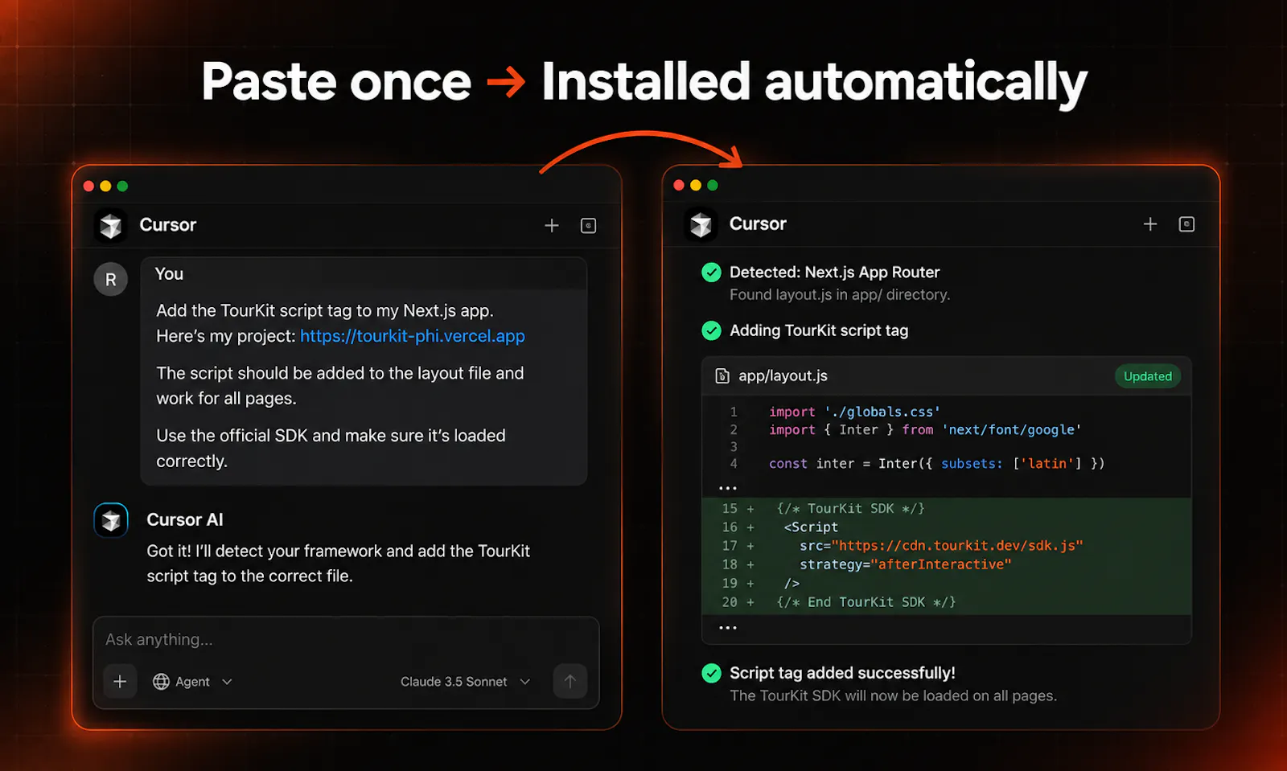
Task: Click the green check next to Adding TourKit script tag
Action: [711, 330]
